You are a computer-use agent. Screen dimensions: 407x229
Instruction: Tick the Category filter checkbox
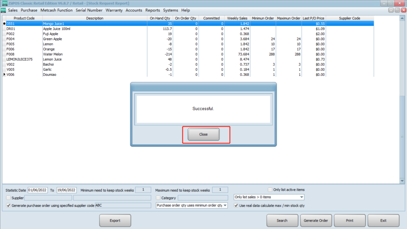point(158,198)
